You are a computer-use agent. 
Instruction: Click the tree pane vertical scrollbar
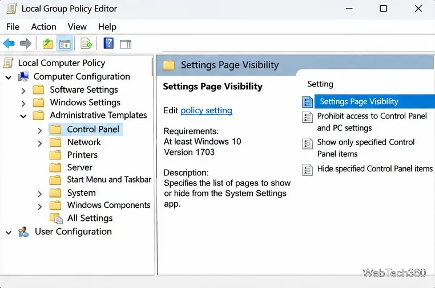pyautogui.click(x=152, y=67)
